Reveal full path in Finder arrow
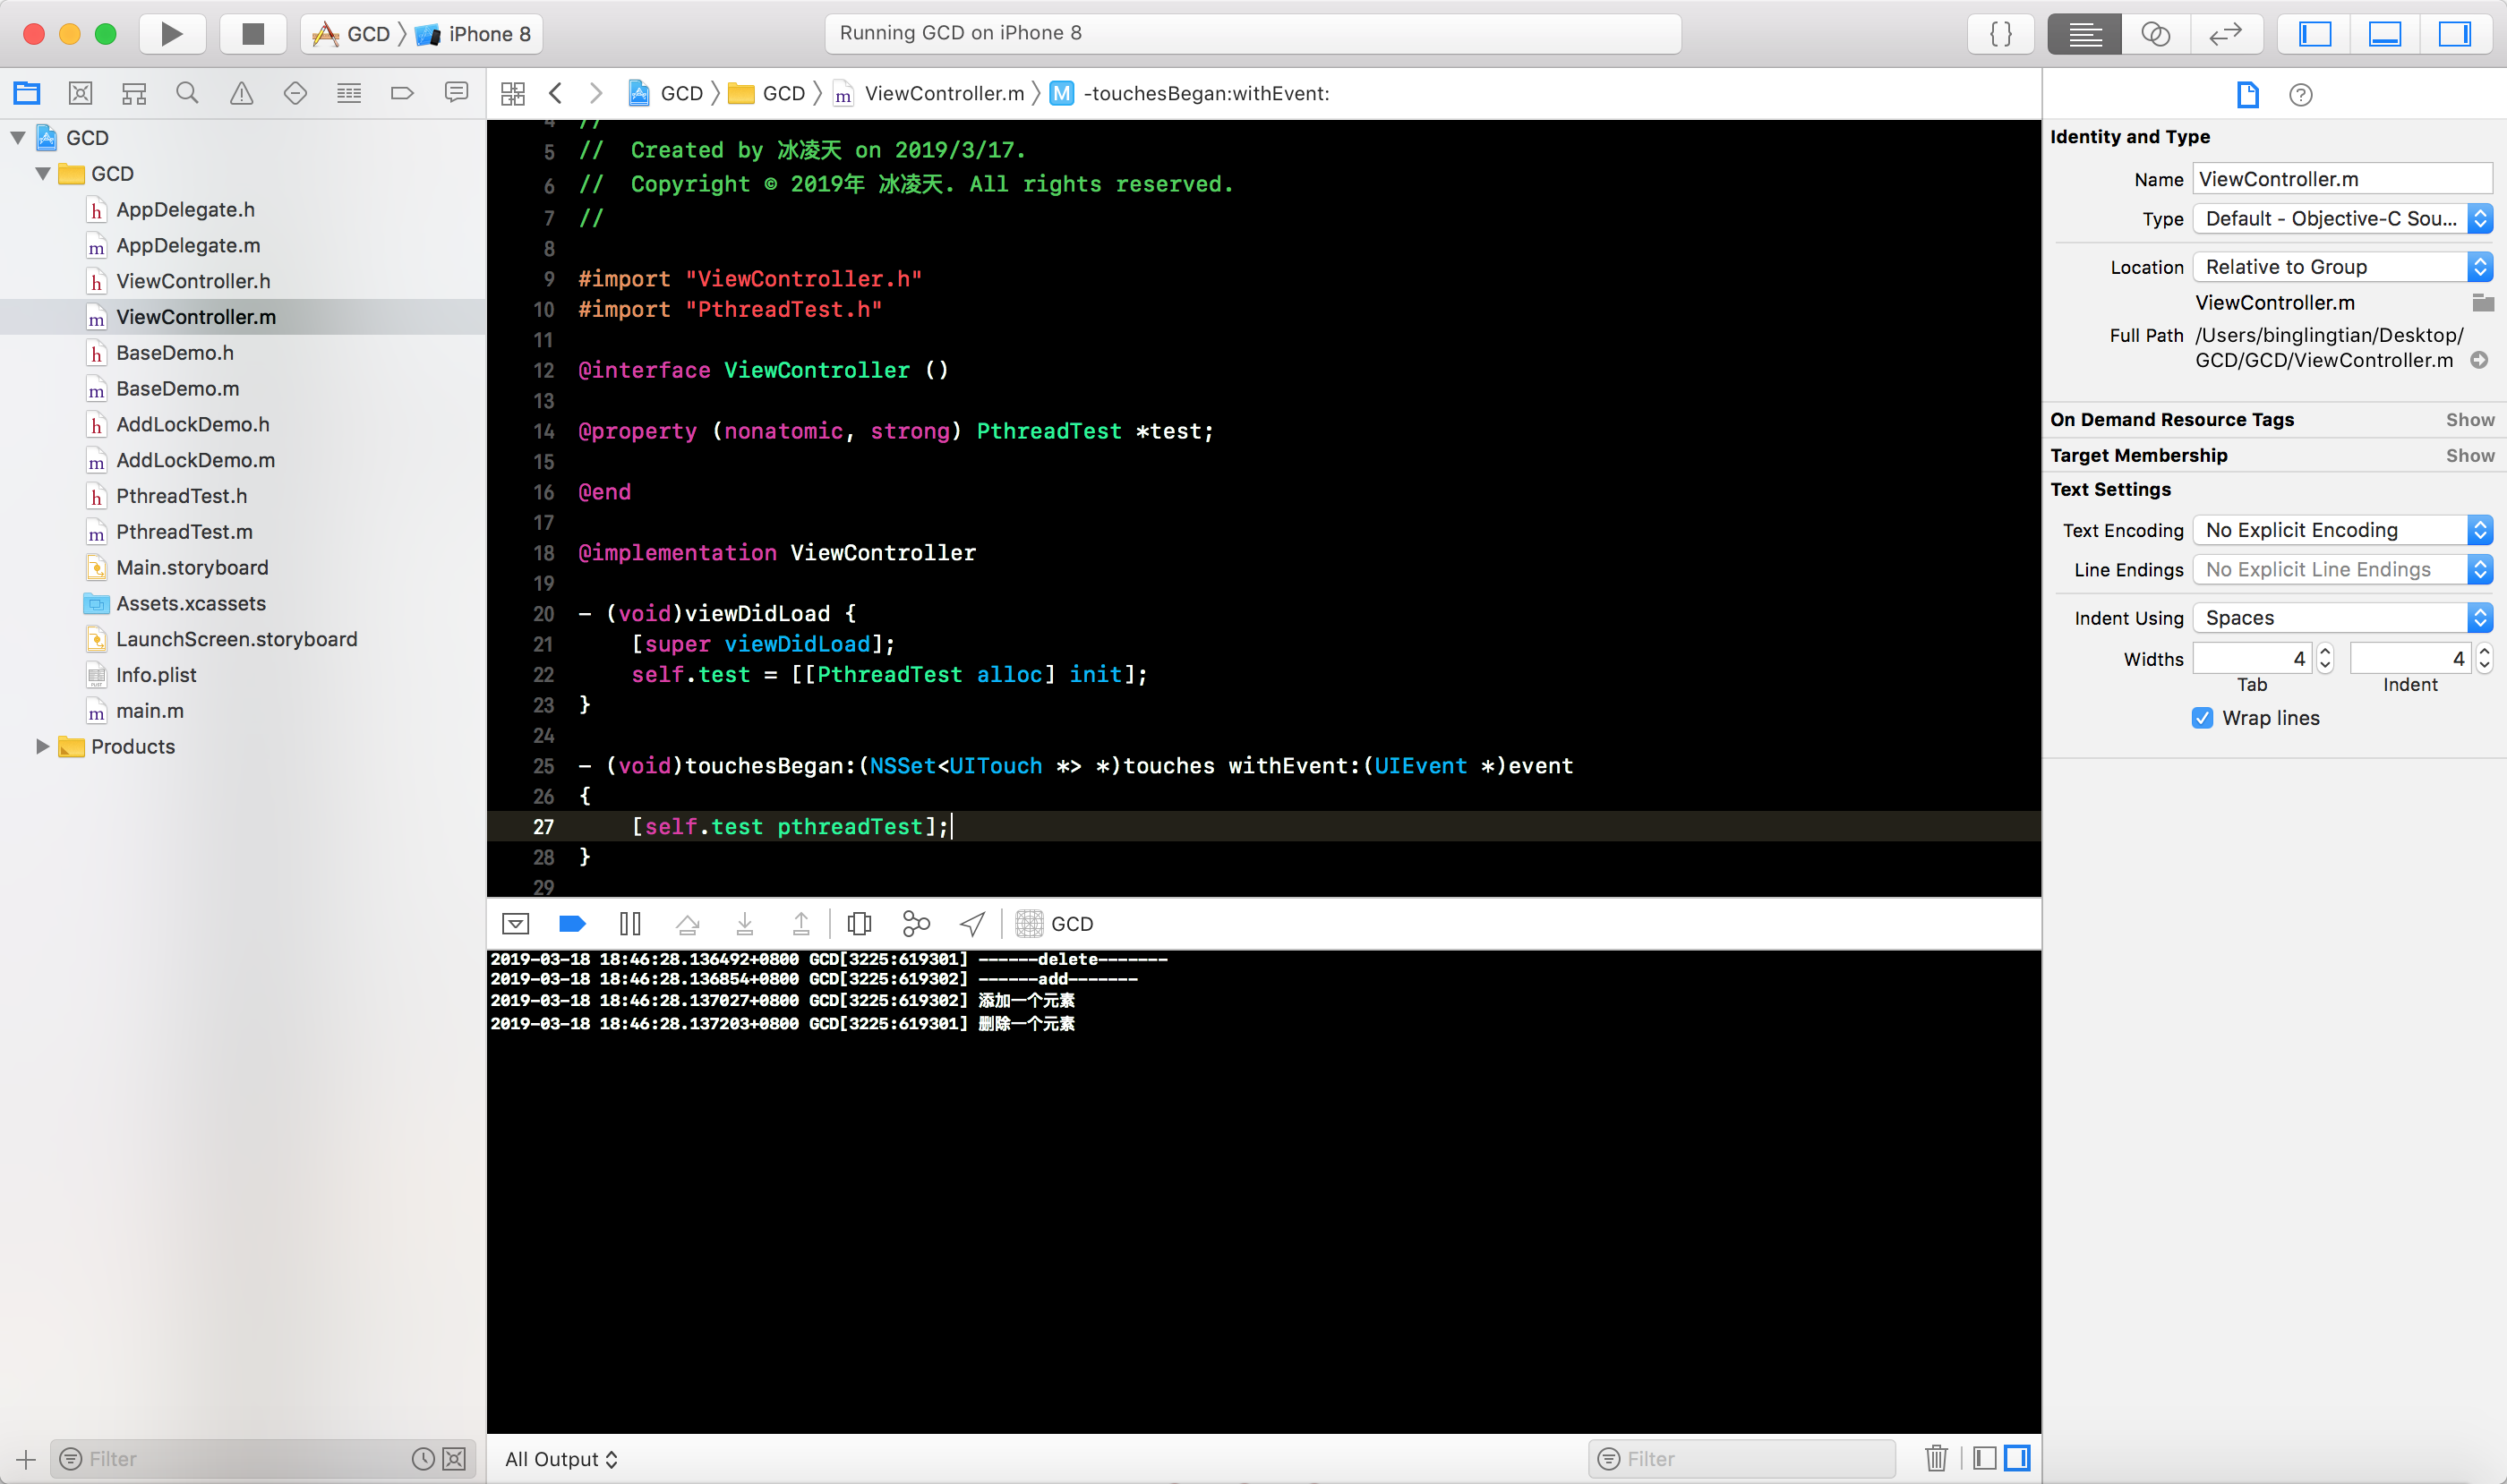The image size is (2507, 1484). coord(2480,360)
